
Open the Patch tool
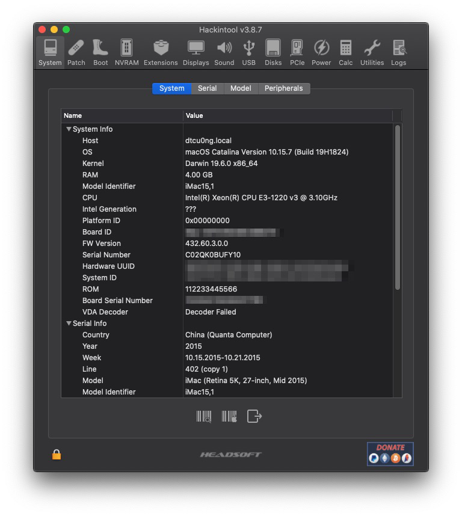76,53
